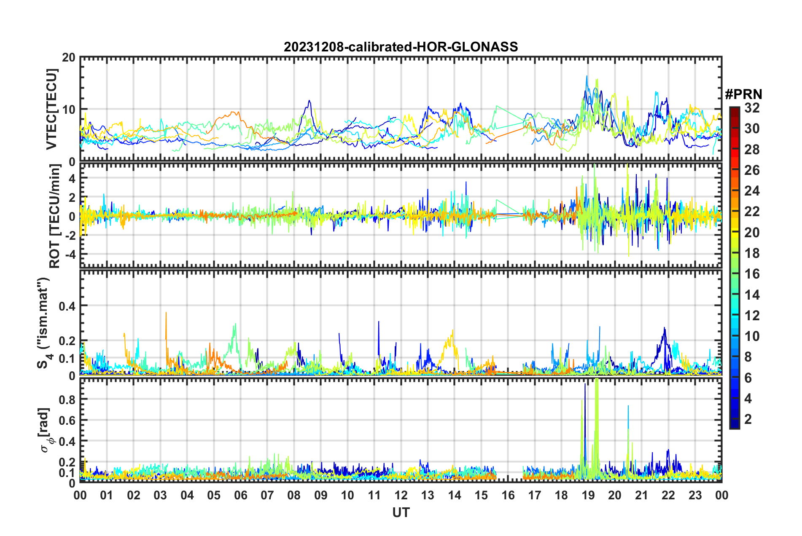Viewport: 802px width, 536px height.
Task: Click the VTEC time-series plot panel
Action: click(401, 109)
